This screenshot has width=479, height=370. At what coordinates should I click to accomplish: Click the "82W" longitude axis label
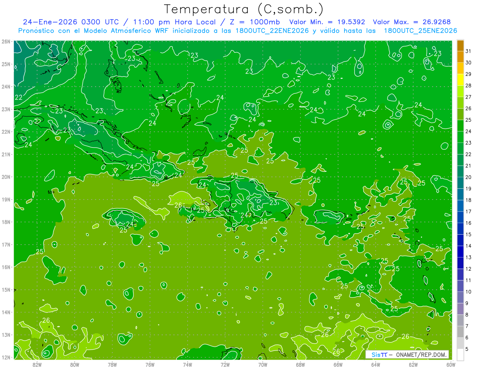37,364
